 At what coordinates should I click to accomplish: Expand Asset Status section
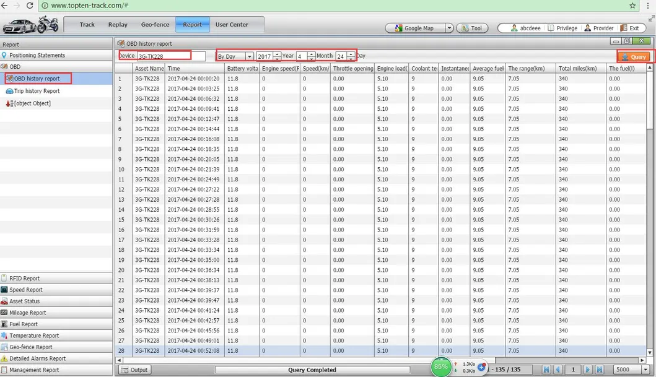coord(56,301)
